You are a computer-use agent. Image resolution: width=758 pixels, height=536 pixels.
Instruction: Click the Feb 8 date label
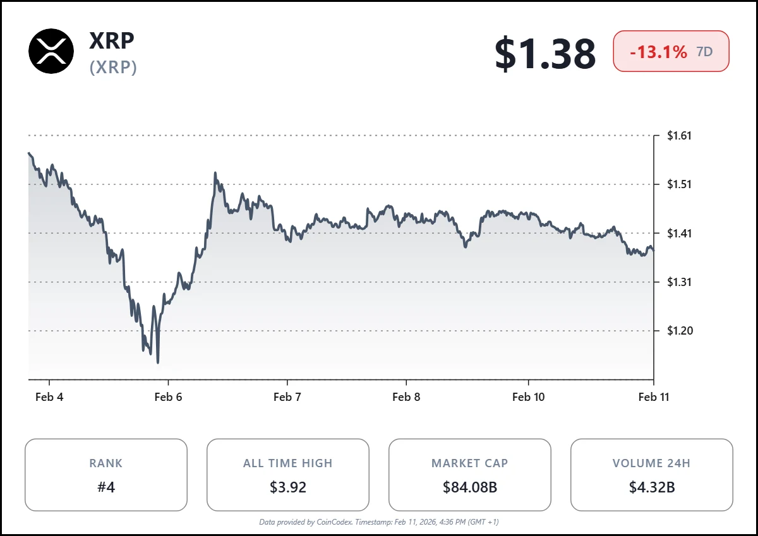[406, 396]
